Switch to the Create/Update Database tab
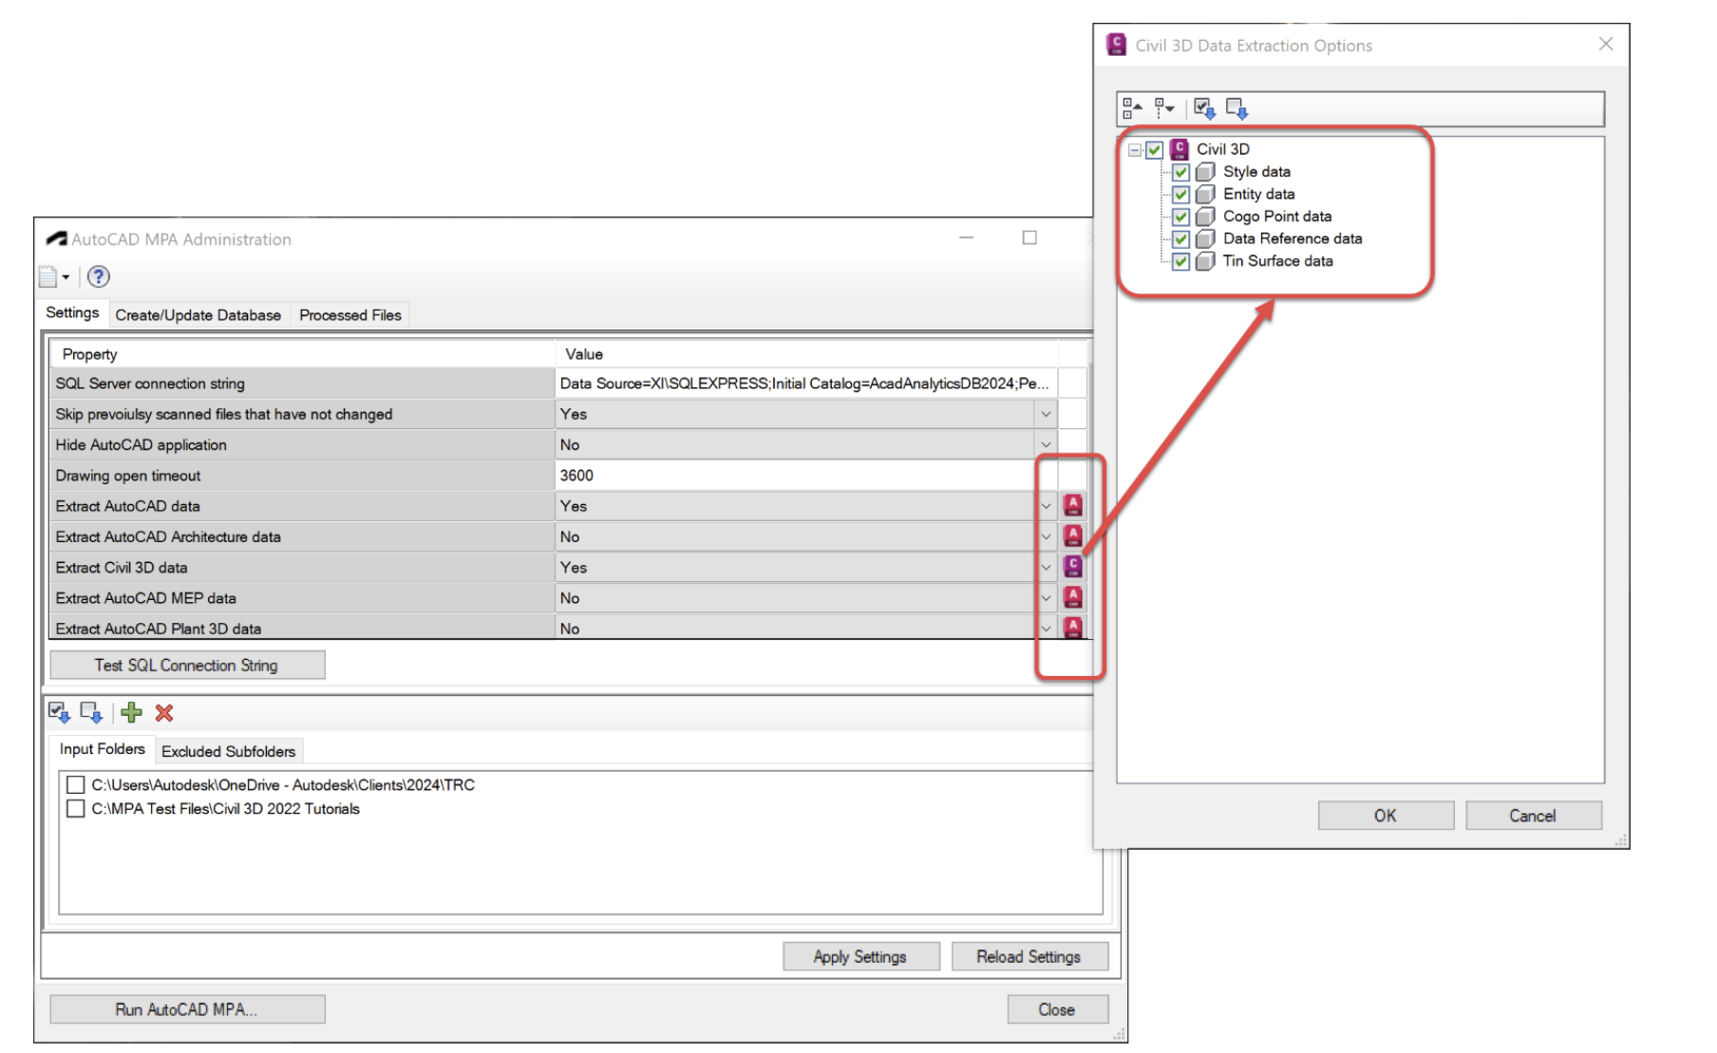This screenshot has width=1717, height=1053. pyautogui.click(x=198, y=315)
